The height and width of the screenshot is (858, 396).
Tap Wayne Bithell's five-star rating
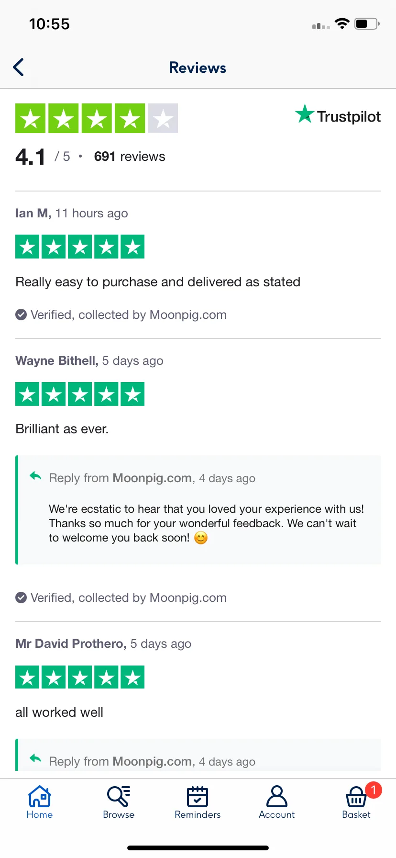80,394
